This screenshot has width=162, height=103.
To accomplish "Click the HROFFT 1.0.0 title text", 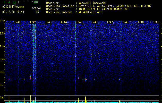I will click(x=20, y=2).
